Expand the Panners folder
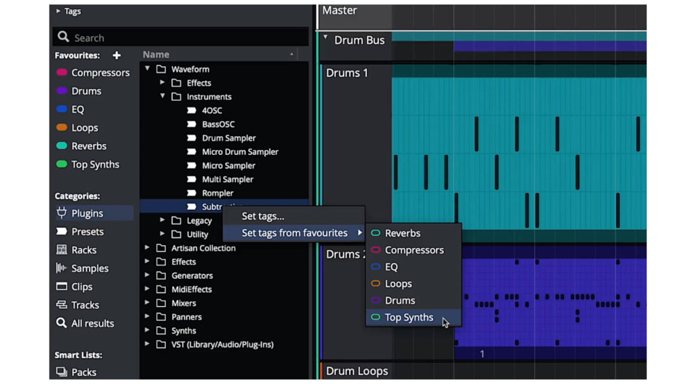696x384 pixels. point(147,316)
